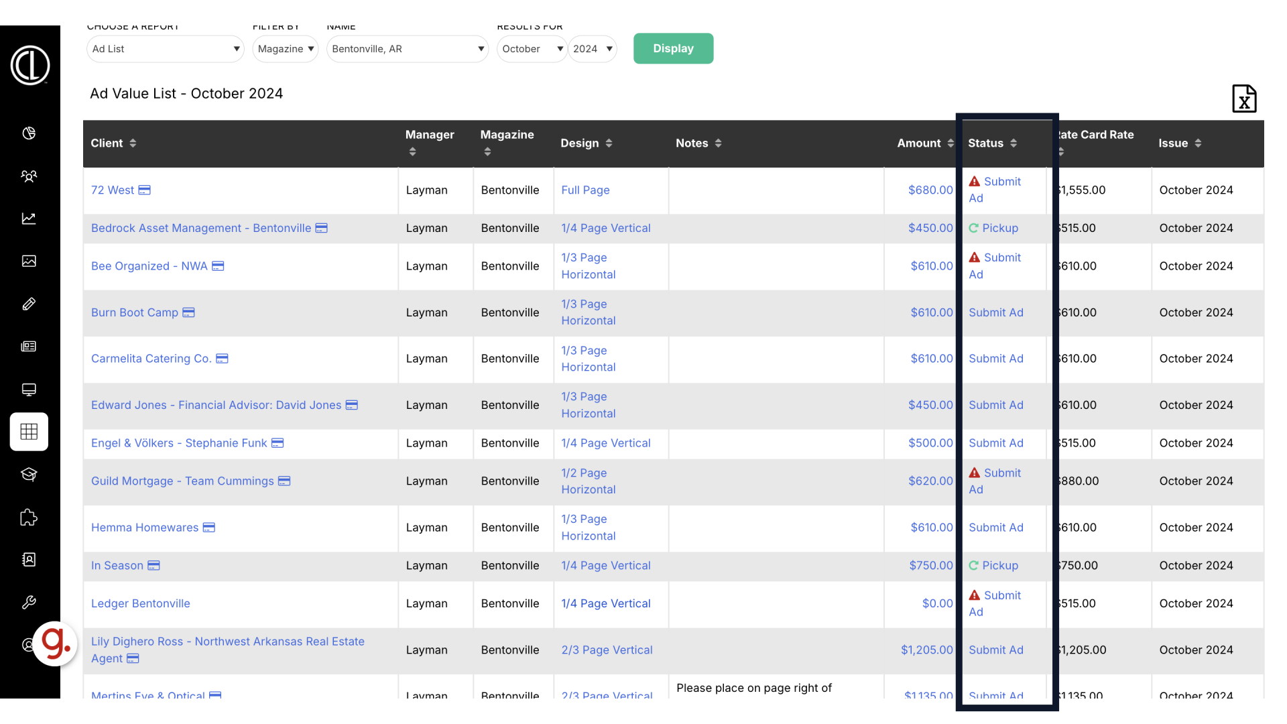
Task: Click card icon next to Carmelita Catering Co.
Action: [222, 359]
